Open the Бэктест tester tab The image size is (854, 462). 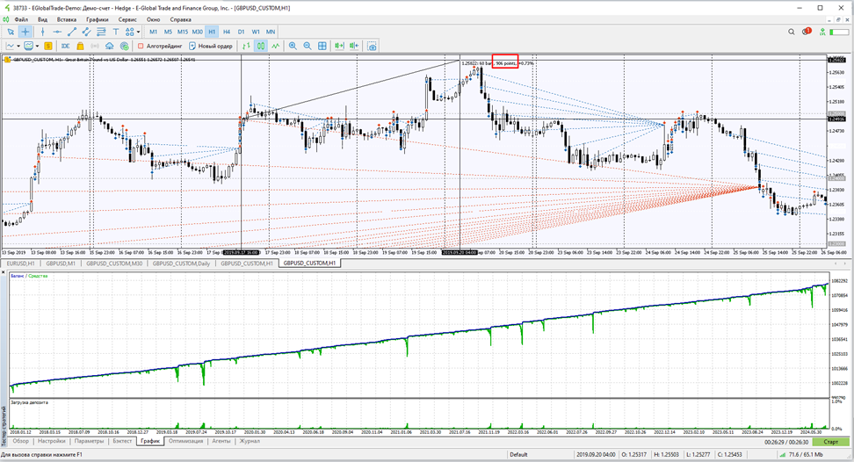pos(122,441)
